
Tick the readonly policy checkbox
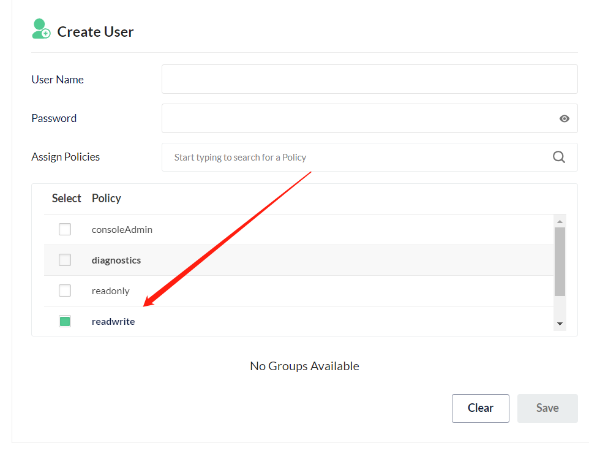click(x=65, y=291)
